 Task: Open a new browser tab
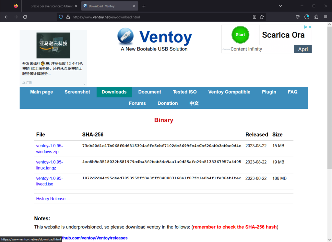click(x=144, y=6)
